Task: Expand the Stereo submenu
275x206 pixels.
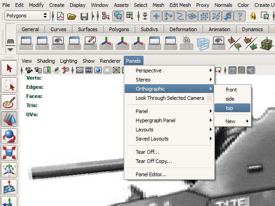Action: 170,80
